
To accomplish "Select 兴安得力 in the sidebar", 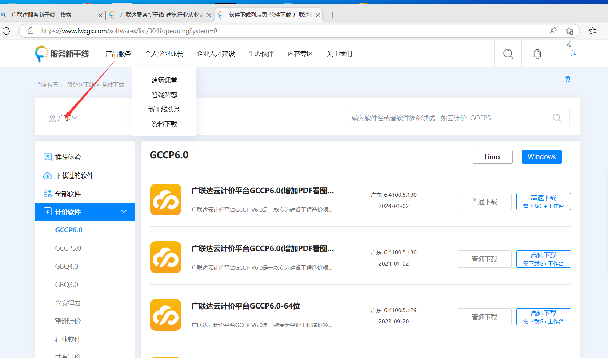I will (x=68, y=303).
